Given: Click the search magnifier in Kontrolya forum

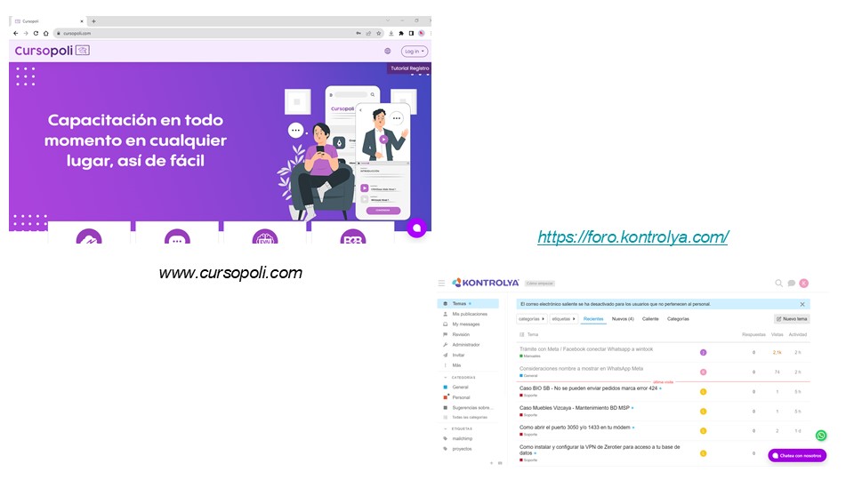Looking at the screenshot, I should click(x=778, y=284).
